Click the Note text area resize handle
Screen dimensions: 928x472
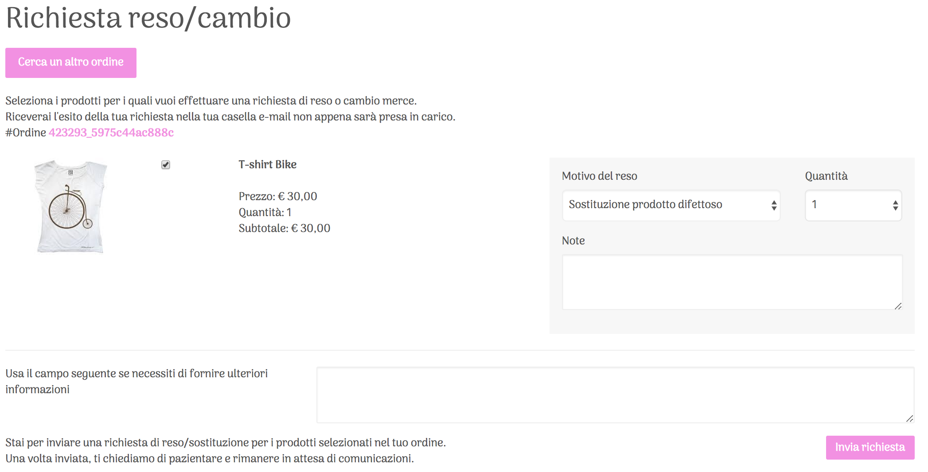pos(898,306)
